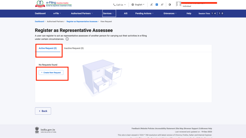Click the Individual user type label
The height and width of the screenshot is (138, 246).
click(x=187, y=6)
